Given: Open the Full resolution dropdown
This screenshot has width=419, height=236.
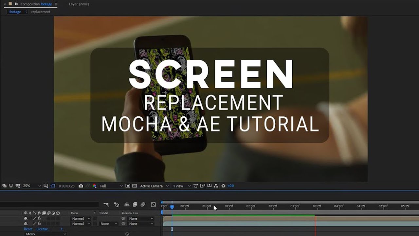Looking at the screenshot, I should point(111,186).
